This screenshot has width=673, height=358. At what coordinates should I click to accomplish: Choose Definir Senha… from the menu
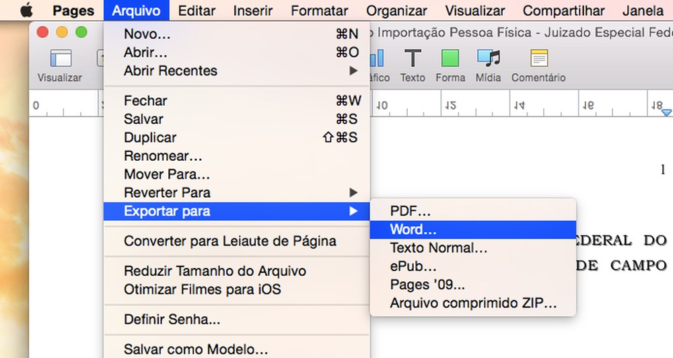click(x=236, y=320)
